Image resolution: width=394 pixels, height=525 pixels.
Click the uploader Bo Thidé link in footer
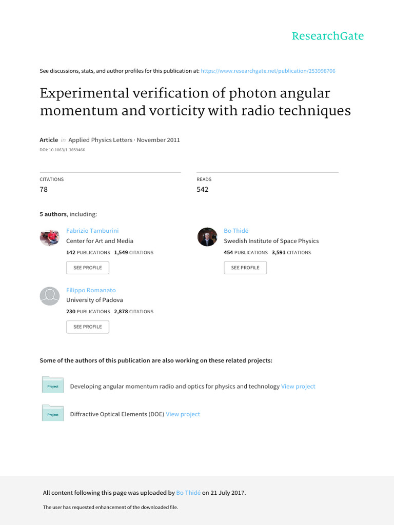coord(188,493)
